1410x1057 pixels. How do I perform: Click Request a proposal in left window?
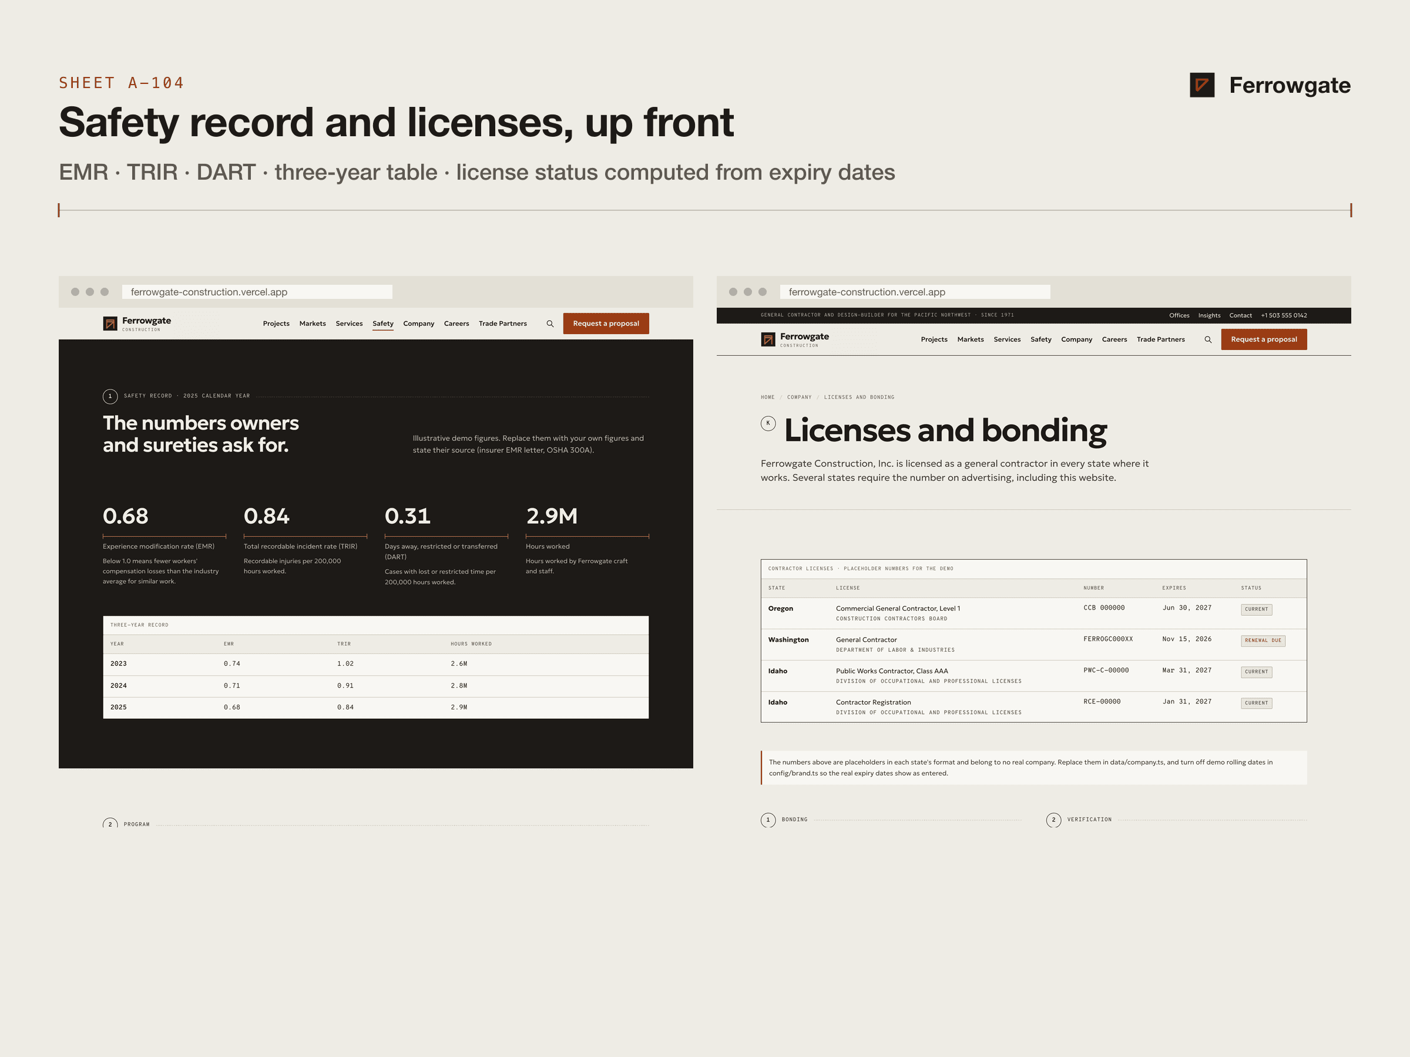pyautogui.click(x=606, y=324)
